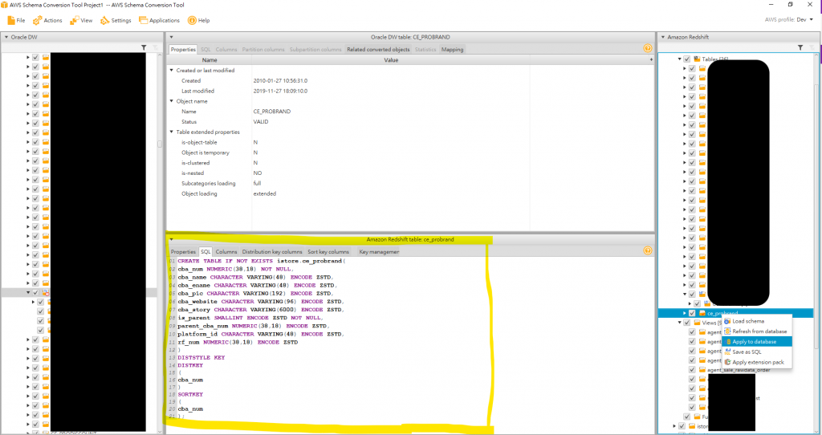Open SQL tab of Redshift table pane

tap(205, 251)
